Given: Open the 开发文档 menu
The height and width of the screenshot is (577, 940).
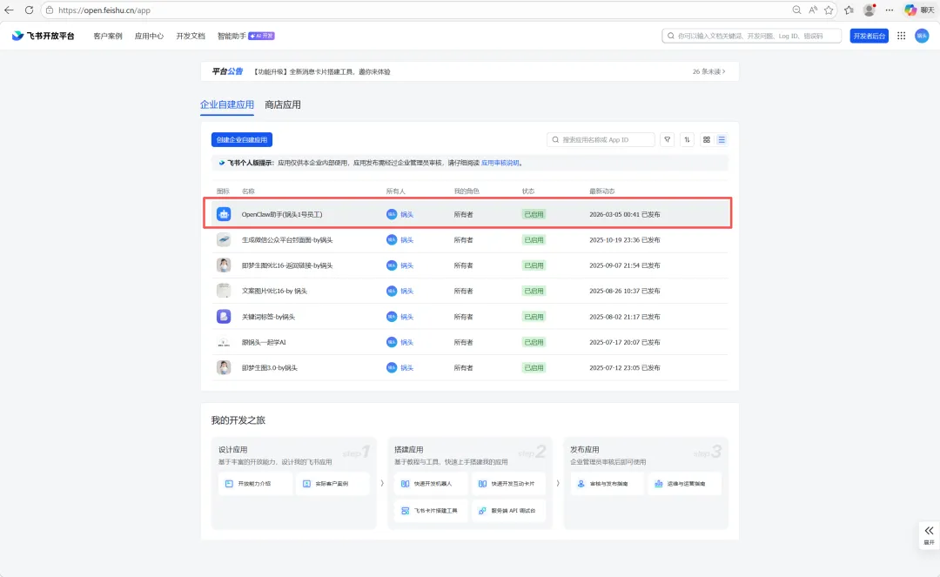Looking at the screenshot, I should point(191,36).
